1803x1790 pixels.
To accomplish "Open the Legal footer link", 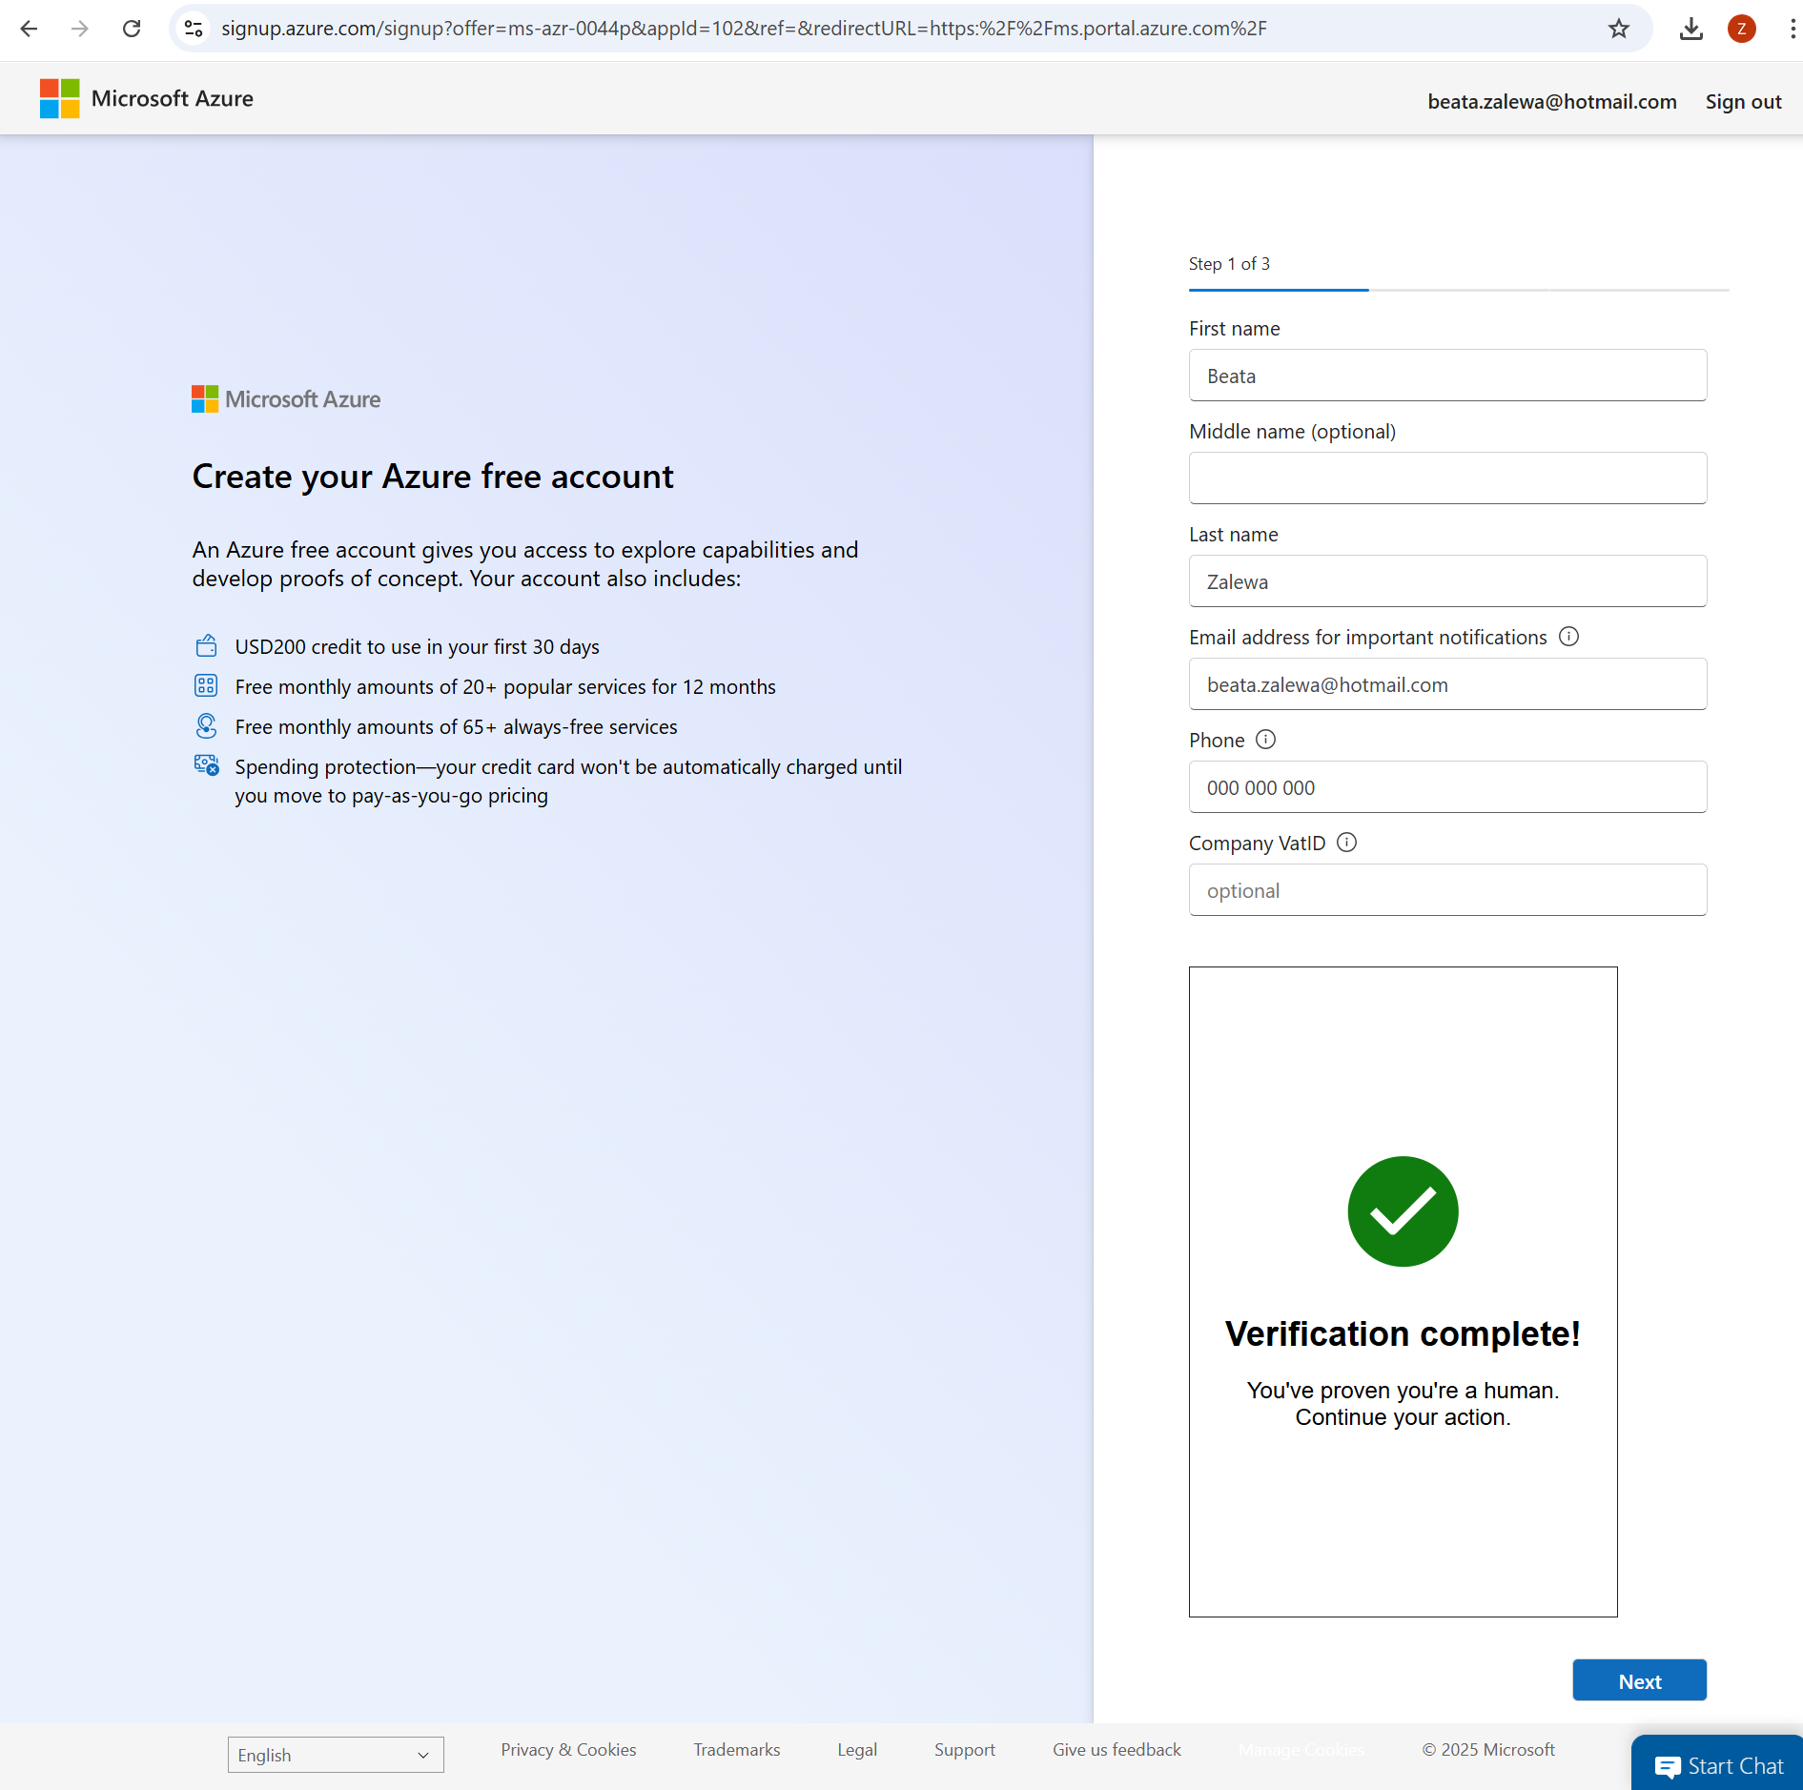I will pos(857,1750).
